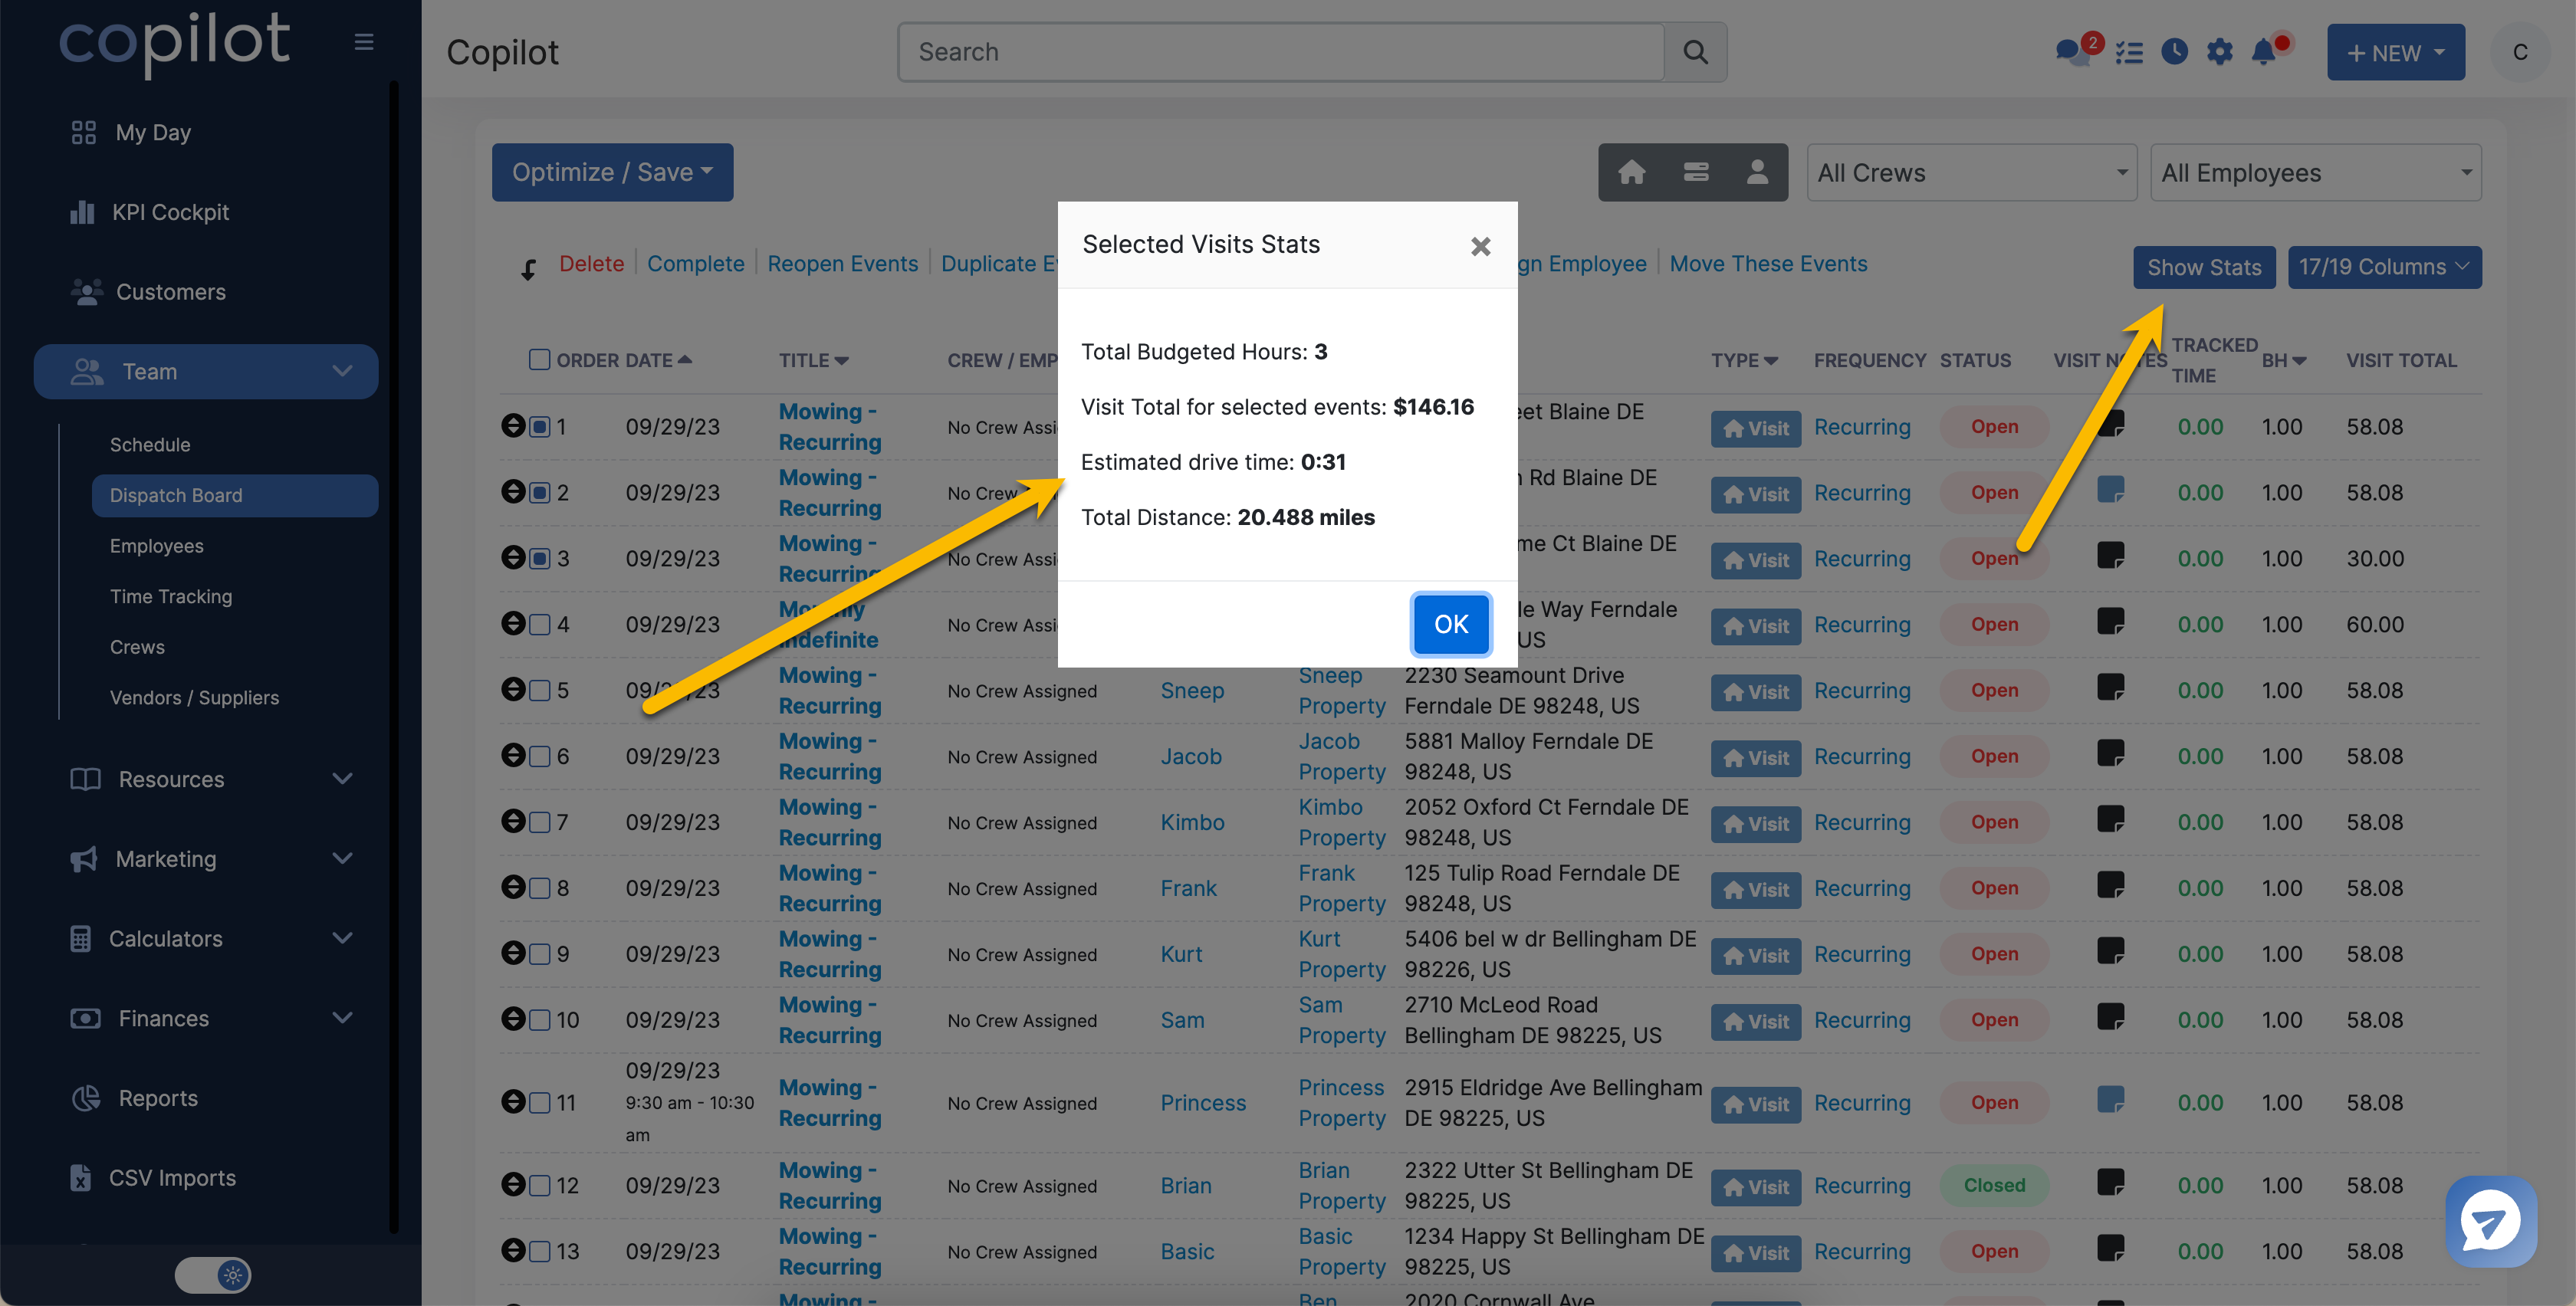Click move handle icon for row 10
The image size is (2576, 1306).
(513, 1019)
